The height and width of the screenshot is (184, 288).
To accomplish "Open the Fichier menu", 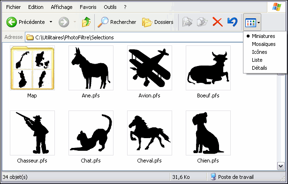I will [14, 7].
